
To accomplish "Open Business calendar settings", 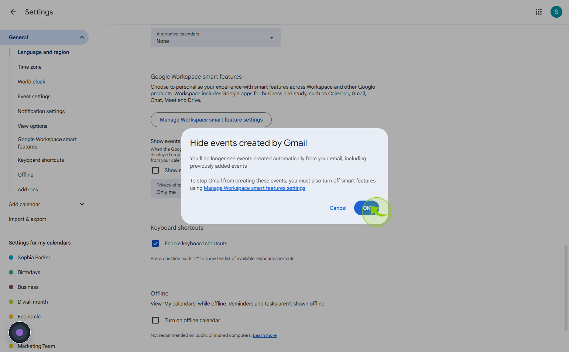I will point(28,287).
